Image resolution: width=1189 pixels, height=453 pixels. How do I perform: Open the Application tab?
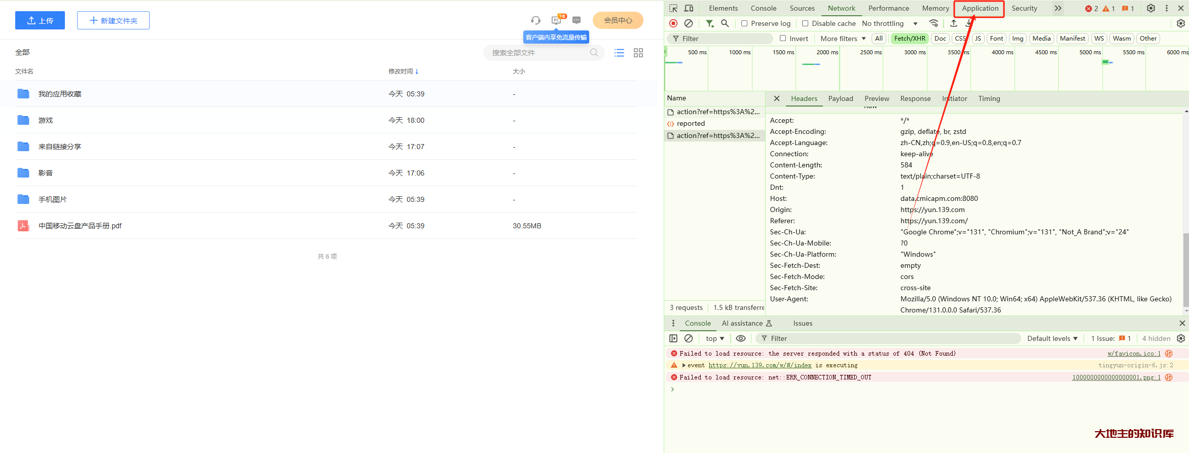pos(980,8)
